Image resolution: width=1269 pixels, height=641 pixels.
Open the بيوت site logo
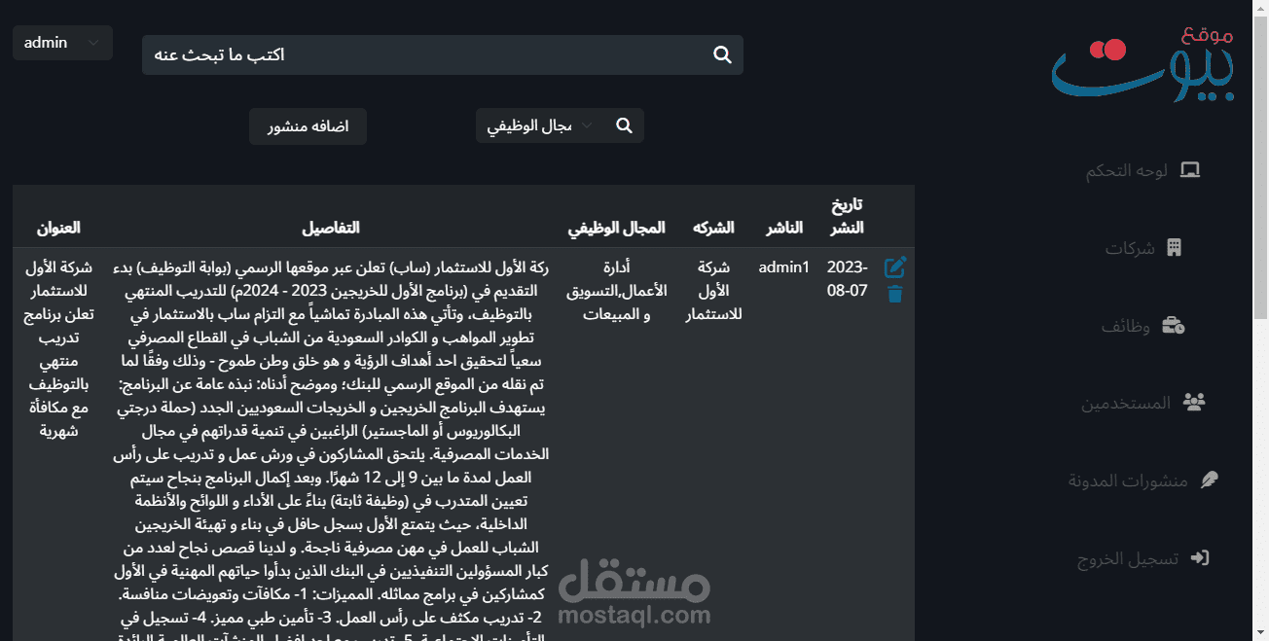(1142, 64)
